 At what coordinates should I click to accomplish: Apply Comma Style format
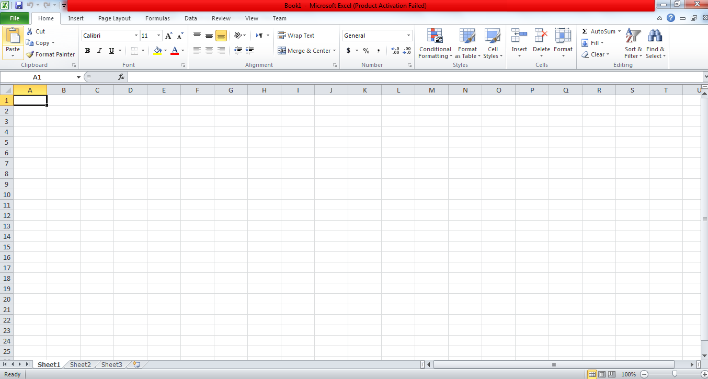point(379,51)
